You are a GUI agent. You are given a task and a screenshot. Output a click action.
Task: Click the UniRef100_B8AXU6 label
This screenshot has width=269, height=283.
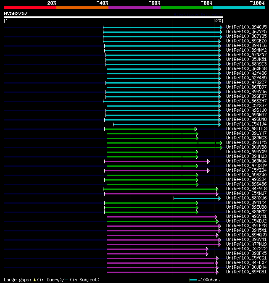[246, 198]
